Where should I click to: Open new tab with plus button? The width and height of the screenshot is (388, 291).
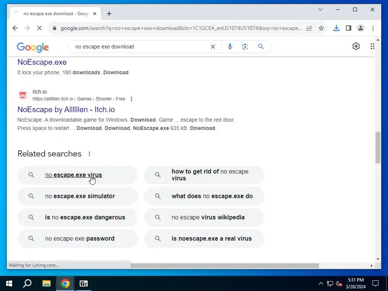(x=109, y=14)
